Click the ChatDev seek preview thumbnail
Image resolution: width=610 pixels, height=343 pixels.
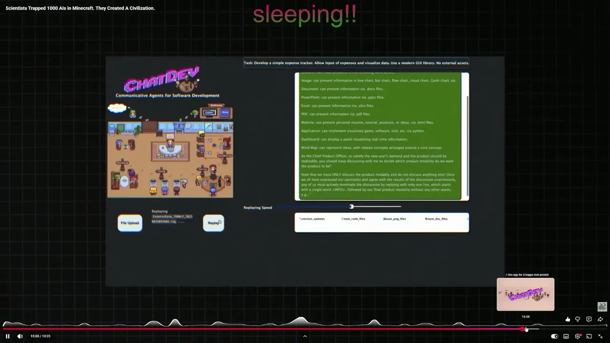pos(526,294)
